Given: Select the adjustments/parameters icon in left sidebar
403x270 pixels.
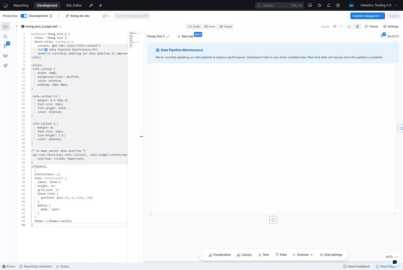Looking at the screenshot, I should click(x=5, y=55).
